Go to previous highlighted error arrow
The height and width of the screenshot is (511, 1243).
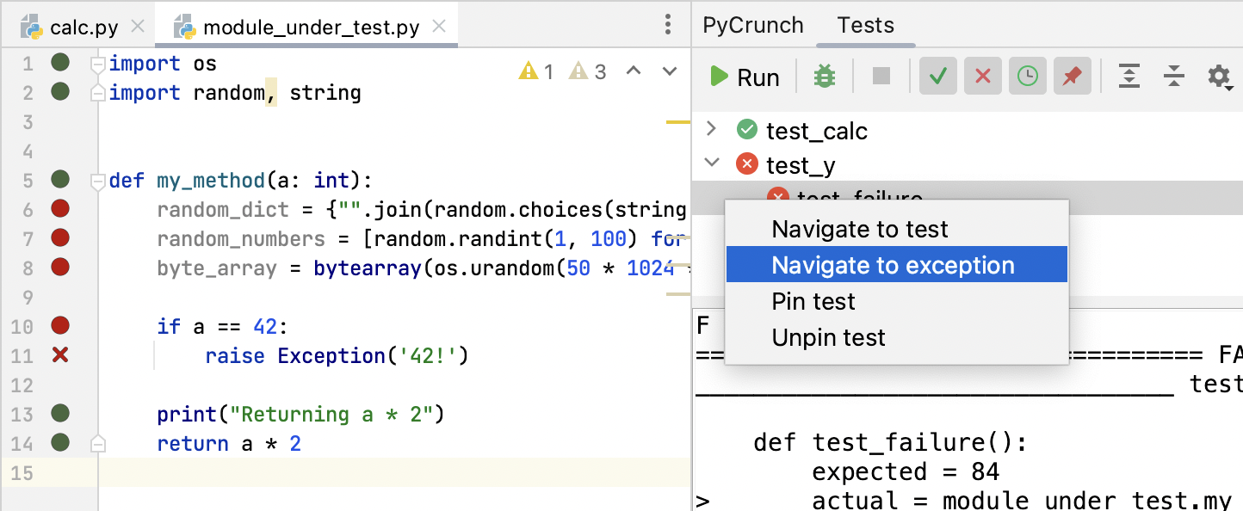(634, 71)
